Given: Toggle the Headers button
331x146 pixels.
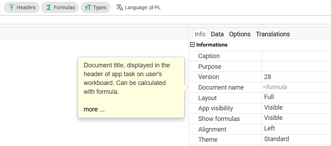Looking at the screenshot, I should 22,7.
